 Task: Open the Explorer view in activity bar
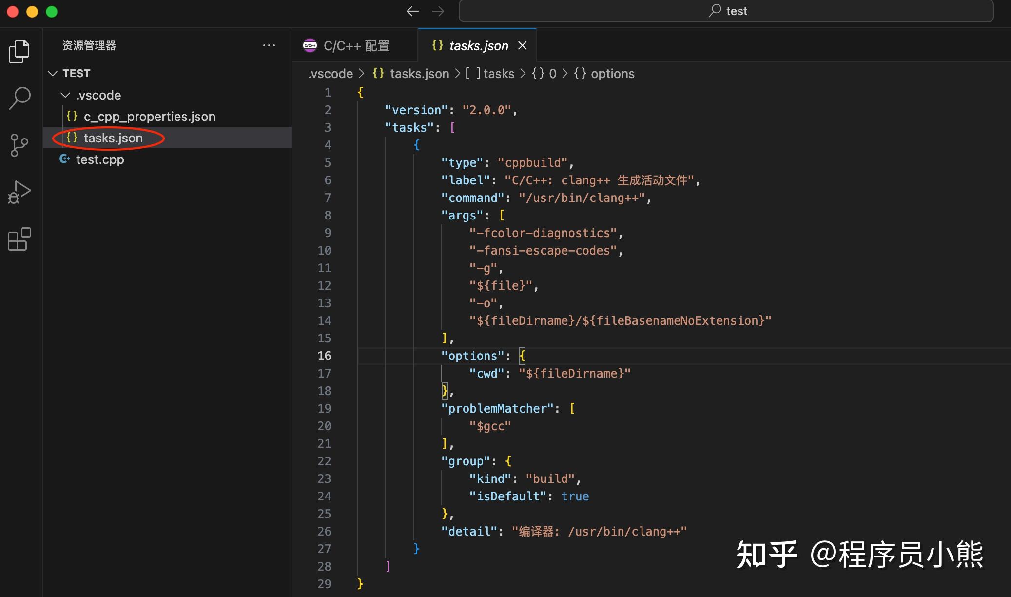(x=19, y=51)
